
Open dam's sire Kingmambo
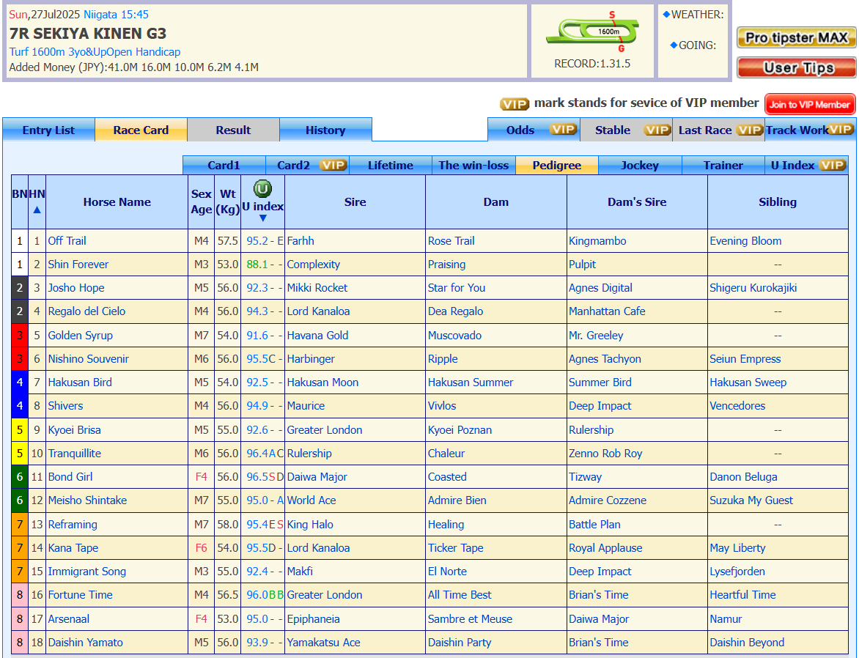(597, 240)
